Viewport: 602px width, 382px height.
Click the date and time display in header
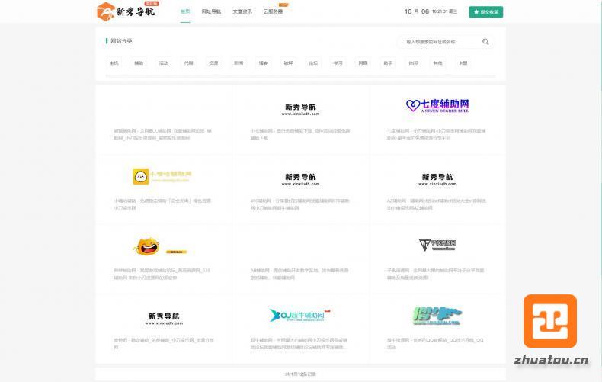pyautogui.click(x=431, y=11)
